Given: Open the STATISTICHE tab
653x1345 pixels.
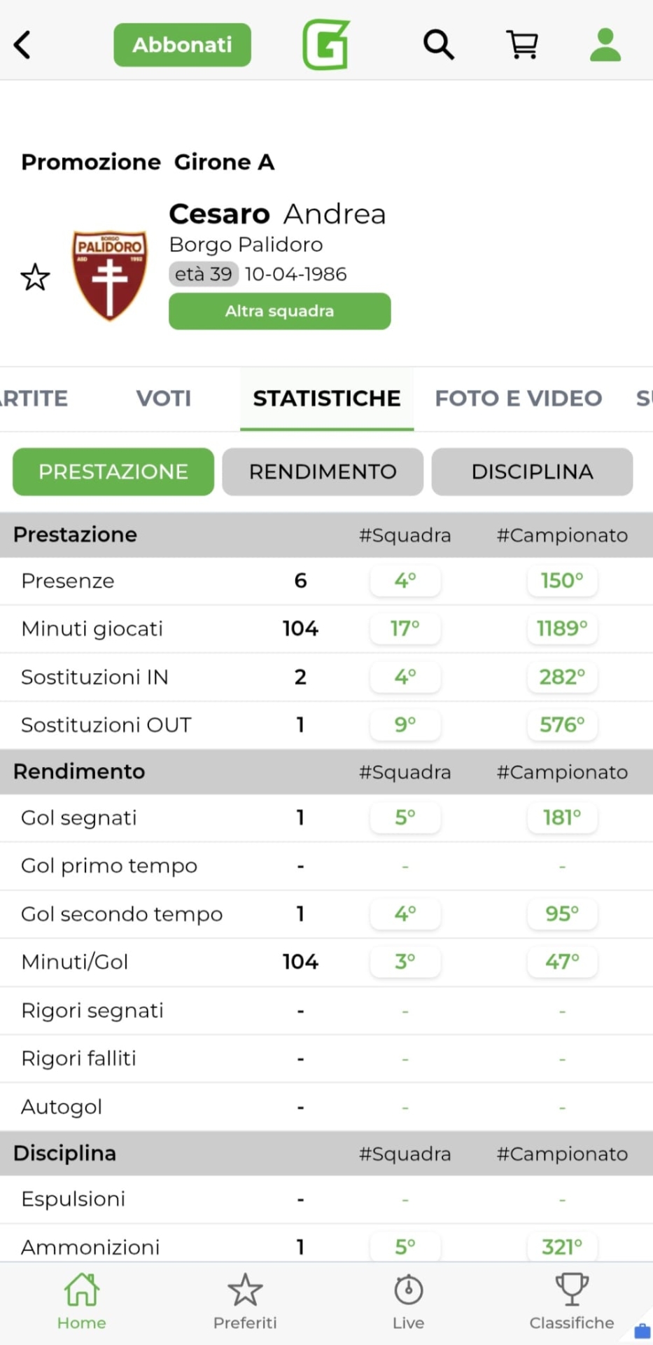Looking at the screenshot, I should pos(327,398).
